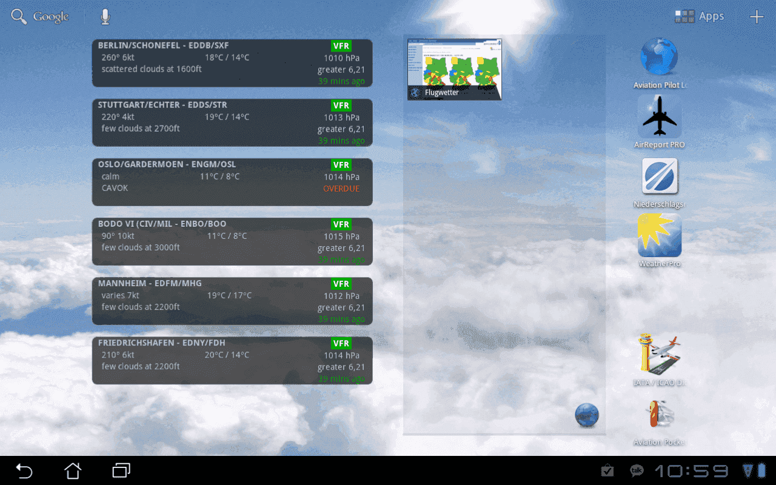The image size is (776, 485).
Task: Open the recent apps button
Action: pos(121,470)
